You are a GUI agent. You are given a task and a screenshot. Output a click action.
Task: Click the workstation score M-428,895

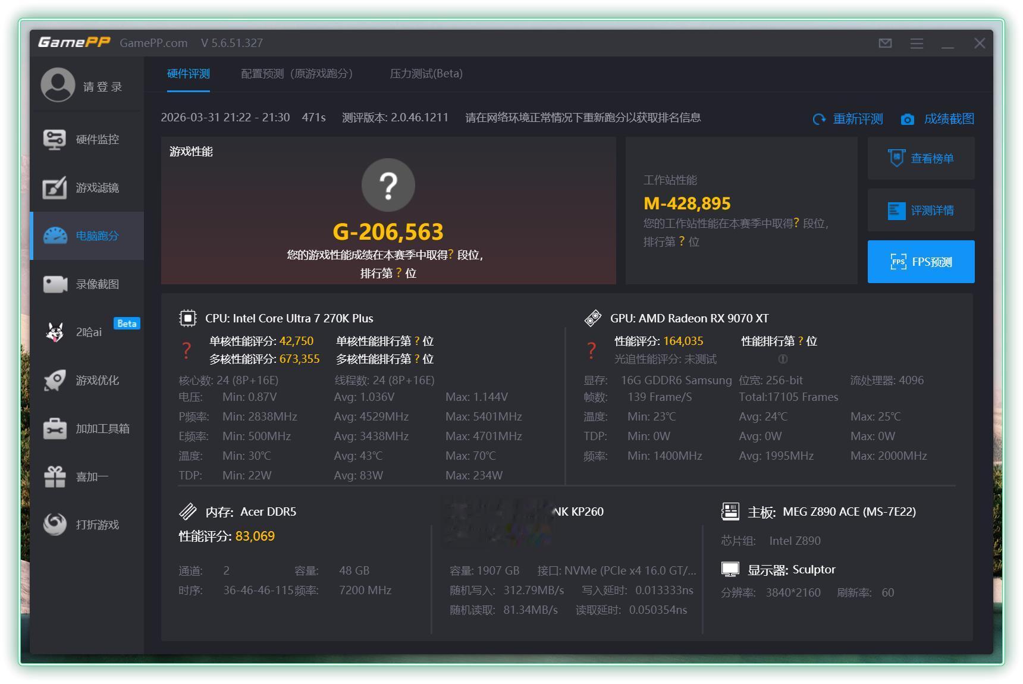point(687,203)
